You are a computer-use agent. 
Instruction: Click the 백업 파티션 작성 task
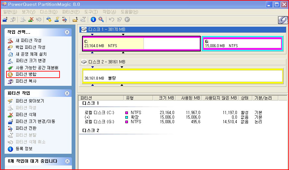click(30, 47)
